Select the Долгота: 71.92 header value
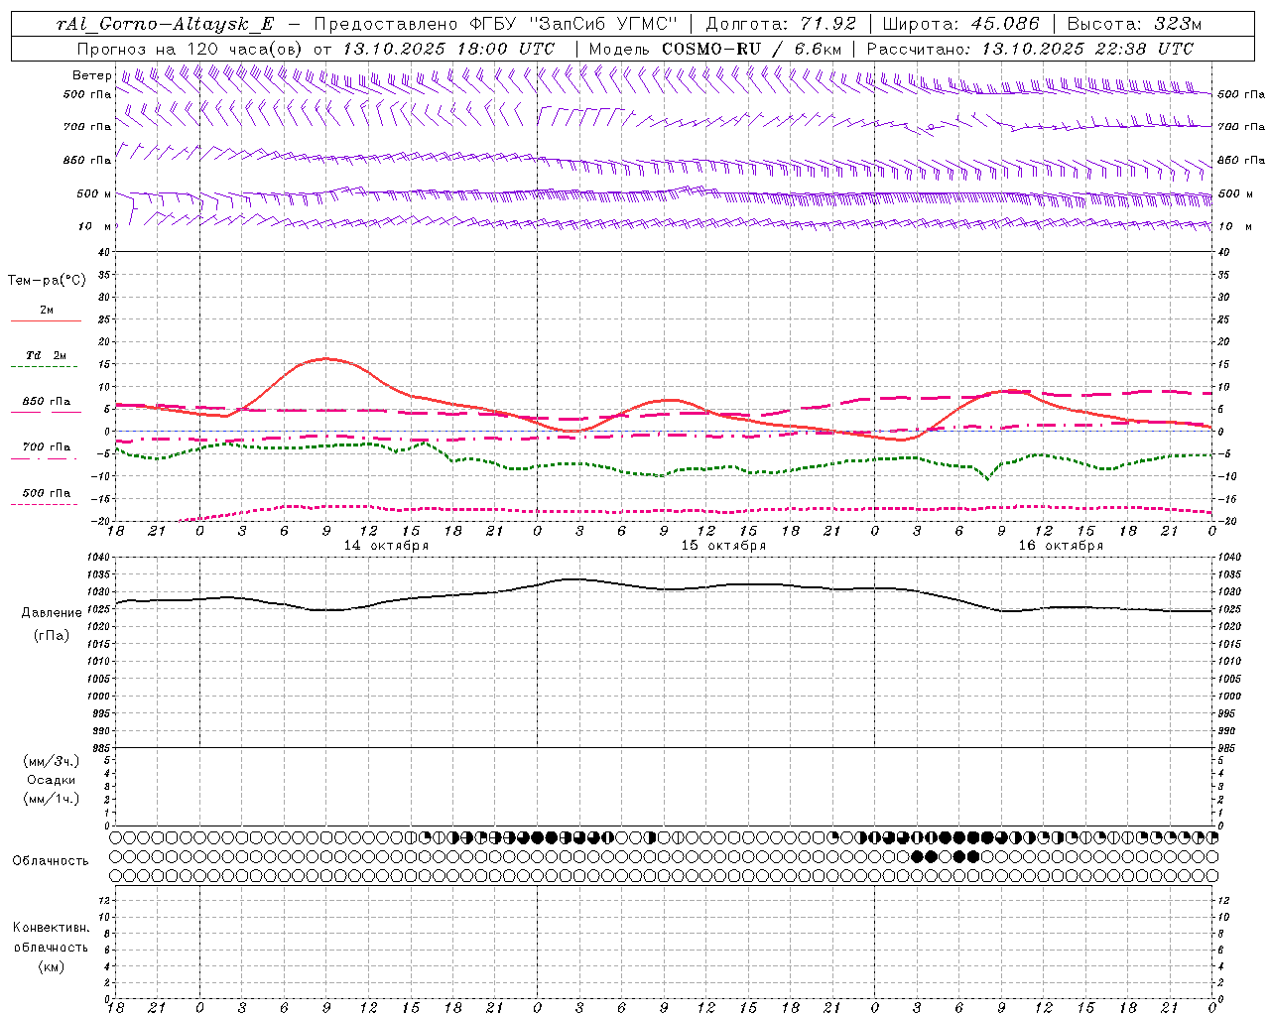The image size is (1270, 1016). tap(780, 24)
